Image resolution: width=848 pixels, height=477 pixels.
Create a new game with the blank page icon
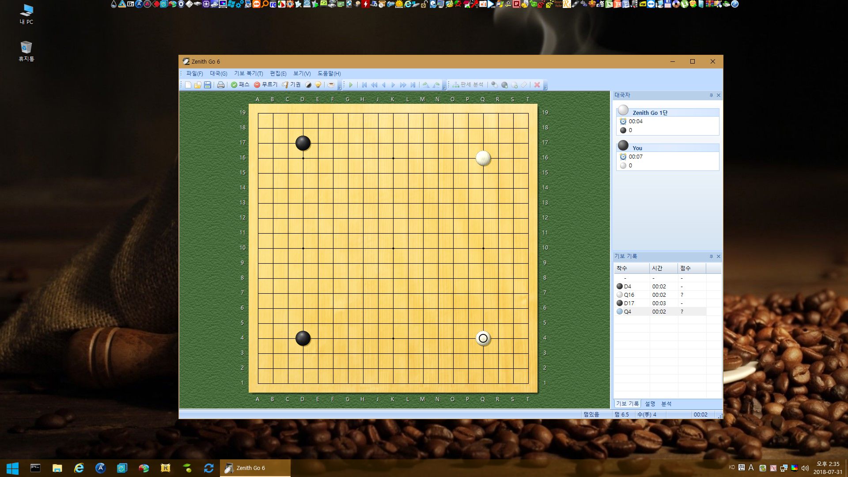tap(188, 85)
